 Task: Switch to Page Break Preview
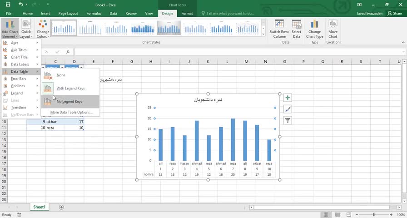pos(348,215)
